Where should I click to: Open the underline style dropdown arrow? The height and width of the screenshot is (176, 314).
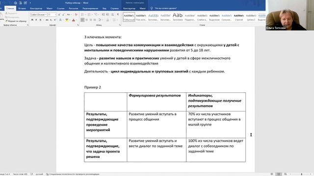[x=43, y=20]
